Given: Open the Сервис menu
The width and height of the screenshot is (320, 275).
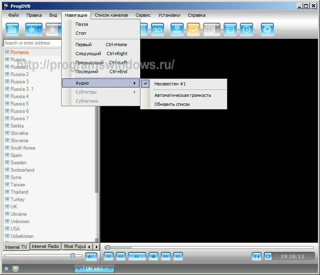Looking at the screenshot, I should [x=143, y=15].
